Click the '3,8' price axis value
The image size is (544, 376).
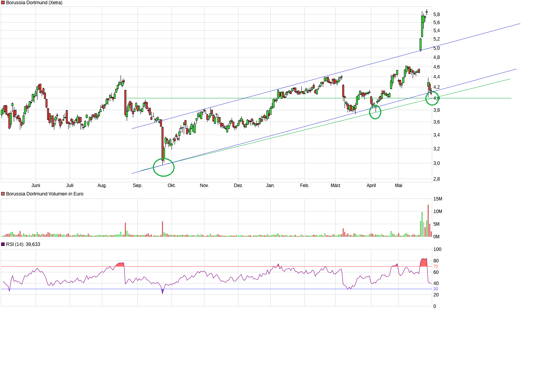click(x=436, y=110)
